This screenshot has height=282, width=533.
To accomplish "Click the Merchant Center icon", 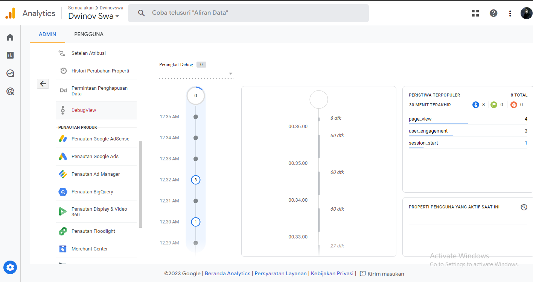I will click(63, 249).
